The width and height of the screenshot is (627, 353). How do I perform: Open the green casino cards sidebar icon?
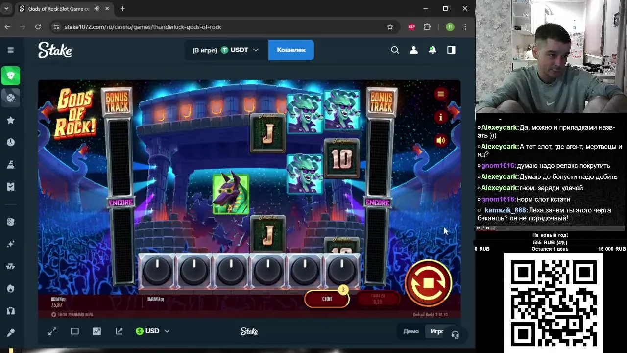10,76
